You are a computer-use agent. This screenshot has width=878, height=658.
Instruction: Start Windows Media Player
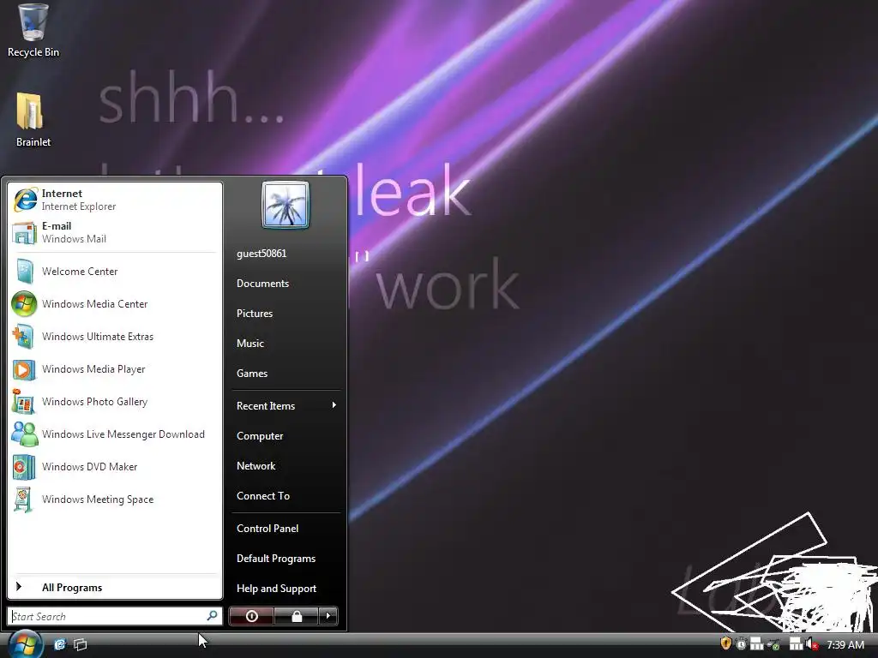point(115,369)
